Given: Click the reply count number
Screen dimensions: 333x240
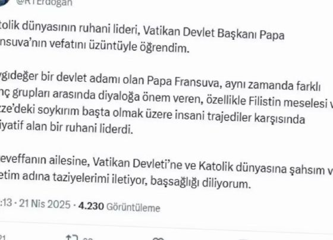Looking at the screenshot, I should 2,237.
